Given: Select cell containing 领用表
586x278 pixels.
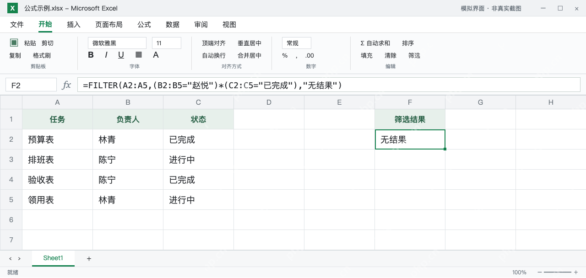Looking at the screenshot, I should [x=58, y=200].
